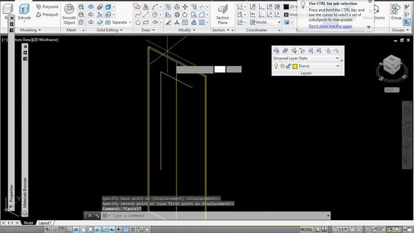Toggle 3D Object Snap in status bar

tap(91, 230)
